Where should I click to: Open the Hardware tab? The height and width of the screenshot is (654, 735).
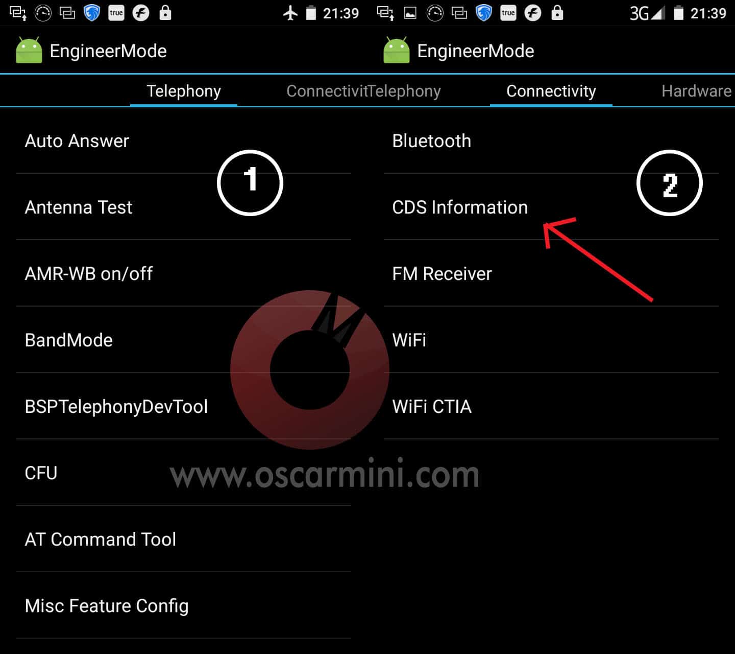[696, 91]
